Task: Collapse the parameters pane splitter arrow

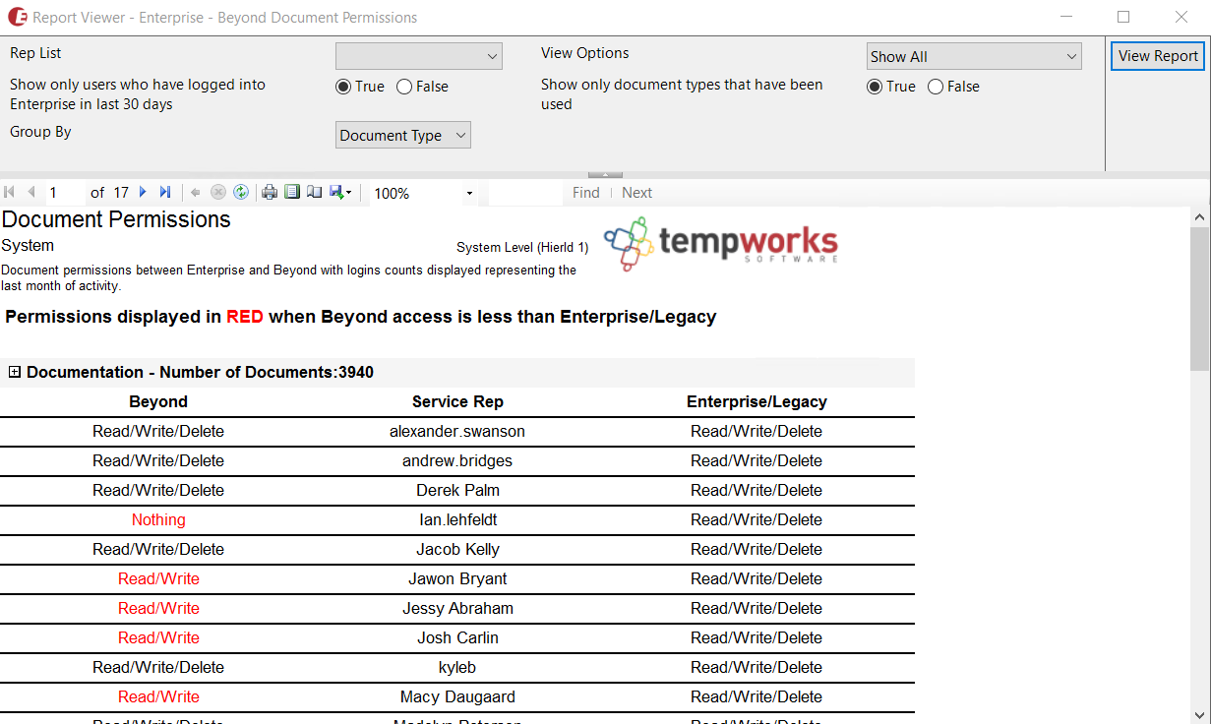Action: 605,175
